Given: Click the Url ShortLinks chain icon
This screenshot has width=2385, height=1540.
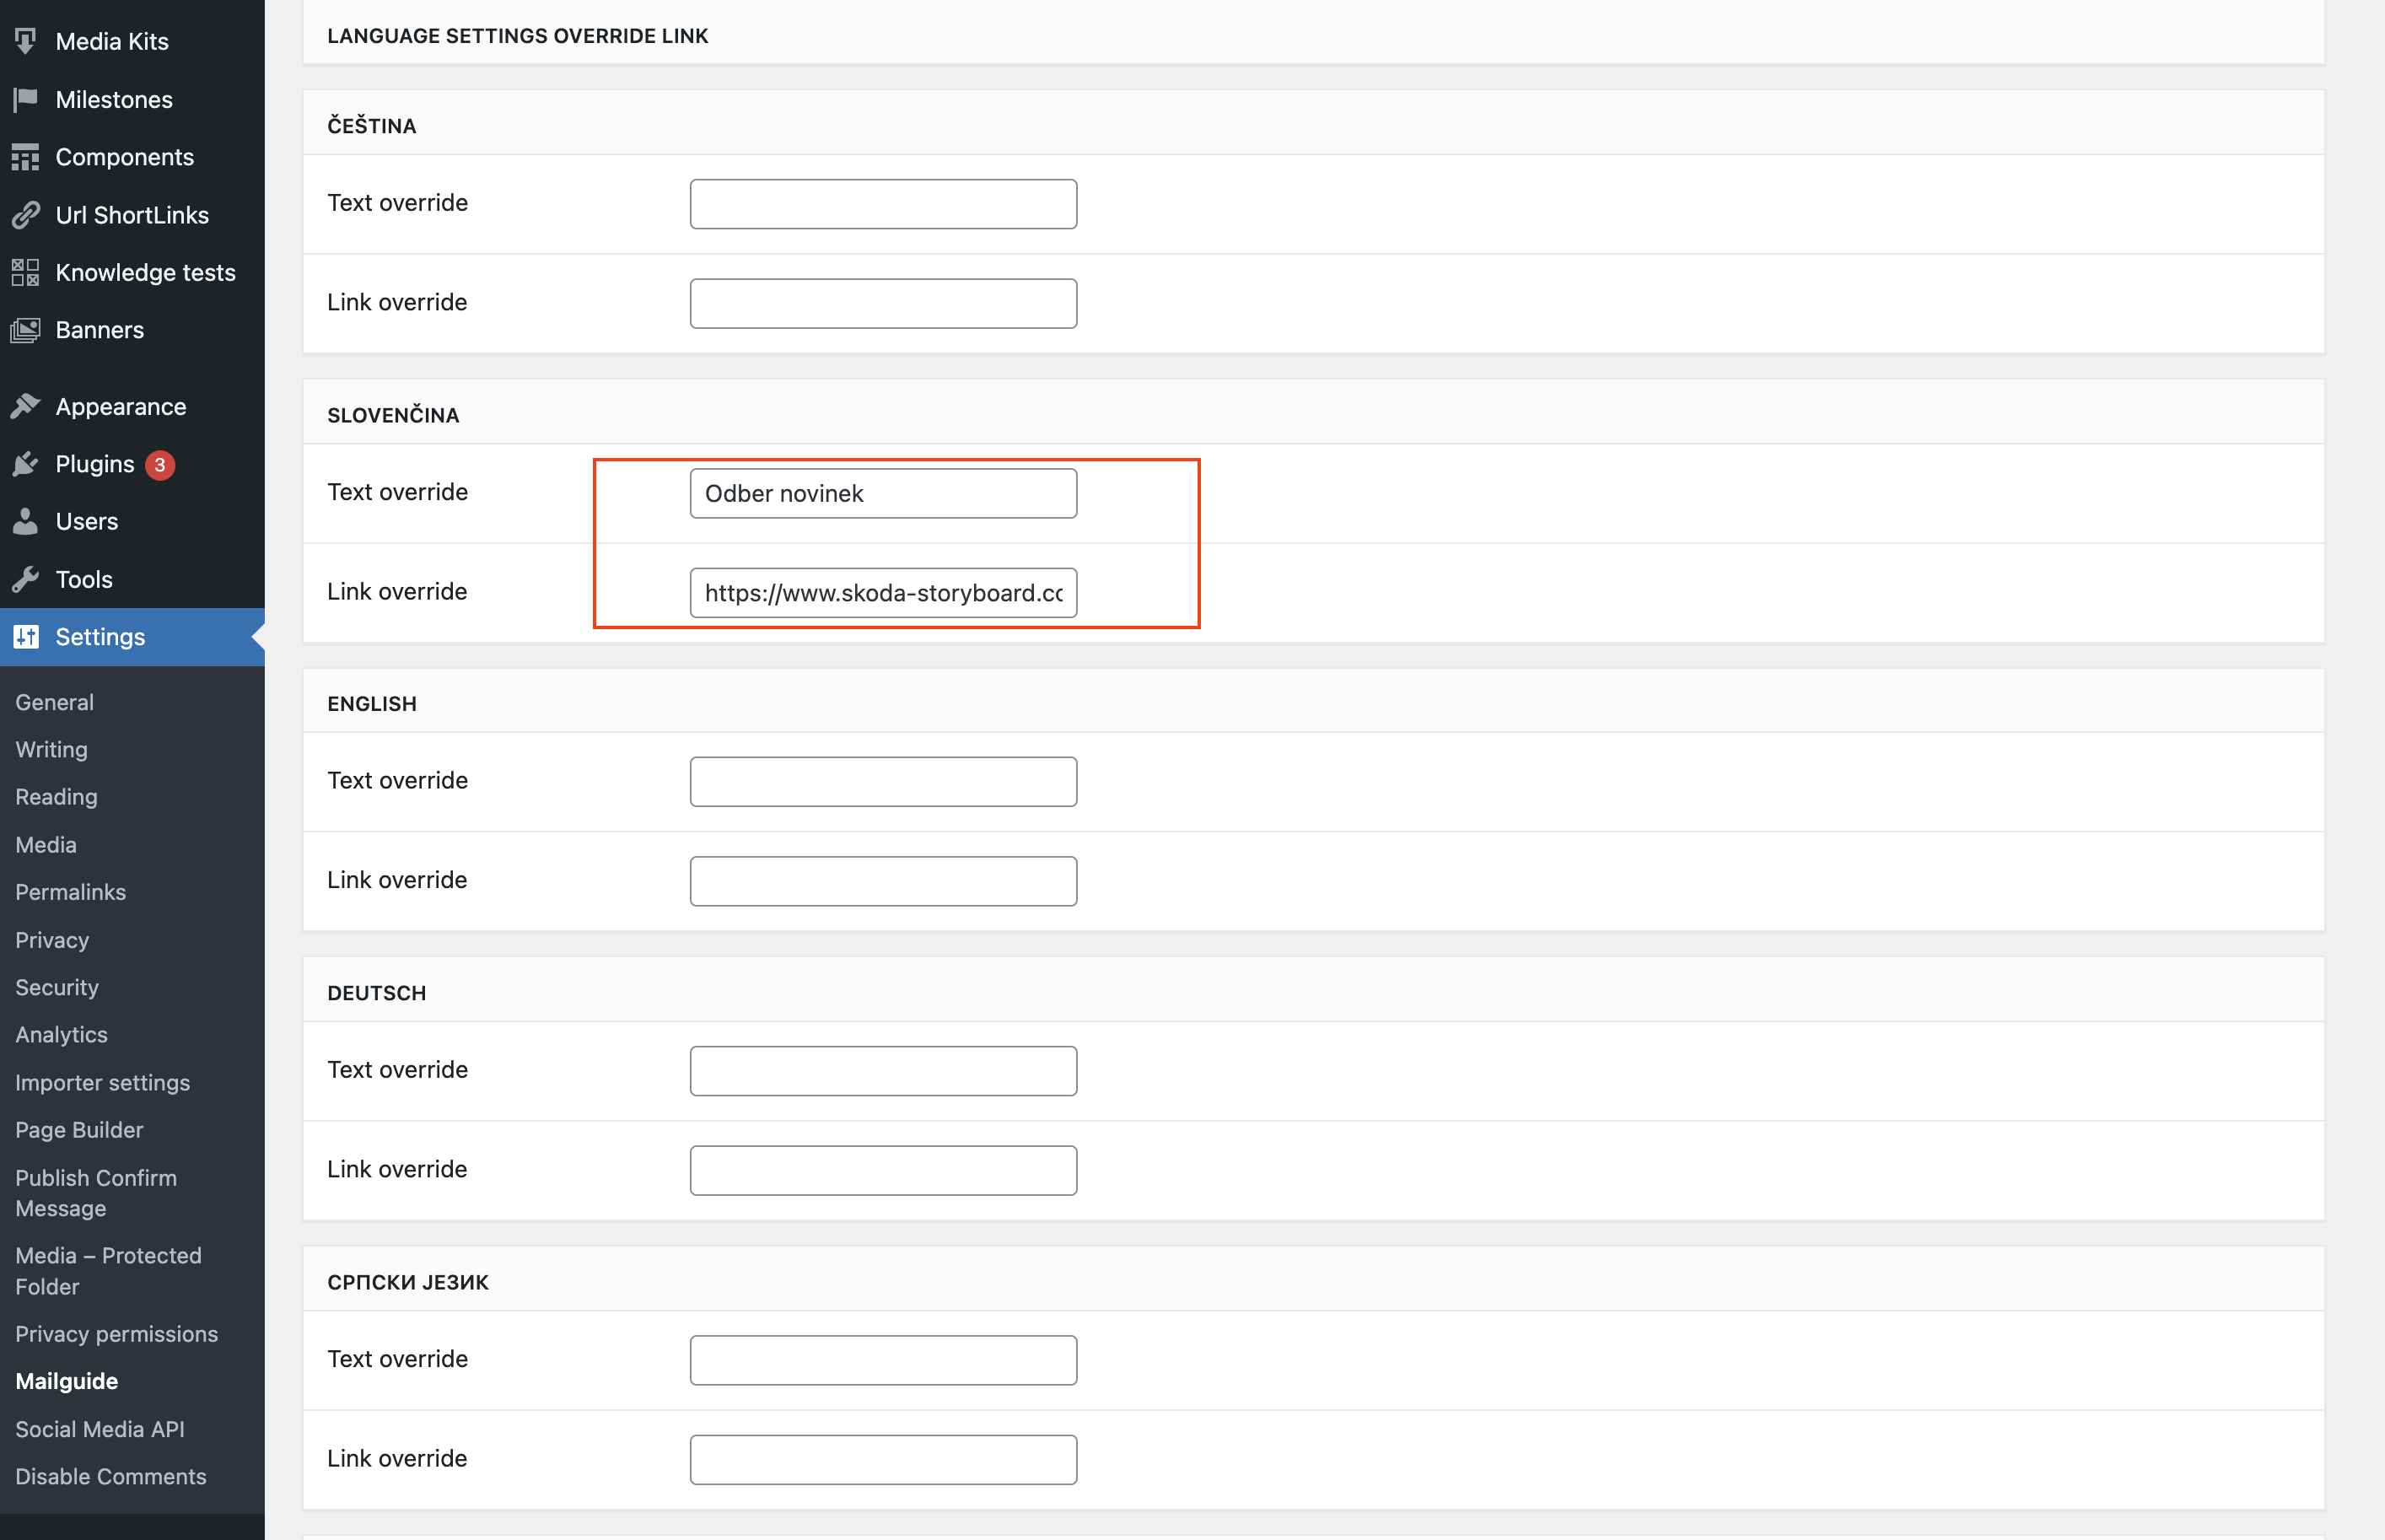Looking at the screenshot, I should (x=26, y=215).
